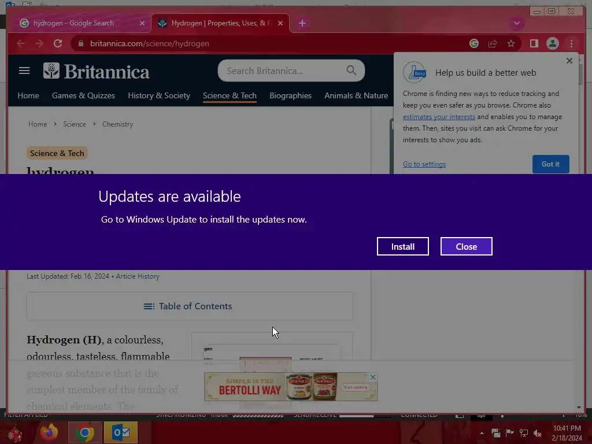Open Article History link
This screenshot has width=592, height=444.
click(138, 276)
